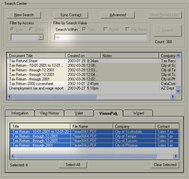
Task: Click the upper list's scroll left arrow
Action: coord(10,96)
